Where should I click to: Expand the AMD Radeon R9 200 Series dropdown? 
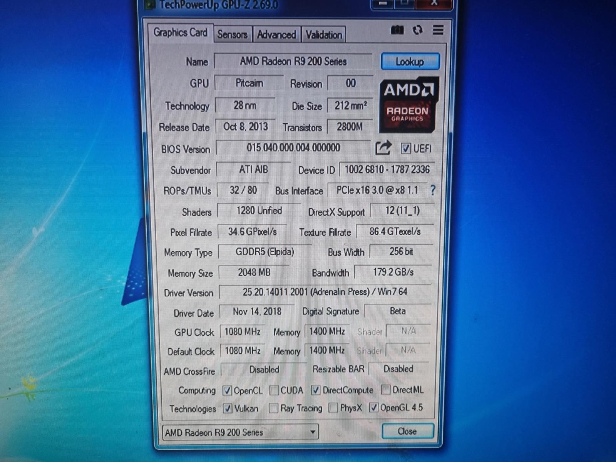point(313,432)
